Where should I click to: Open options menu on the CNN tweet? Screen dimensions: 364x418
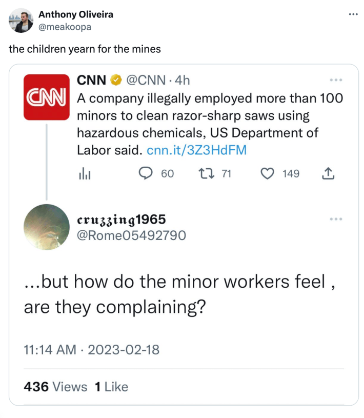(336, 79)
